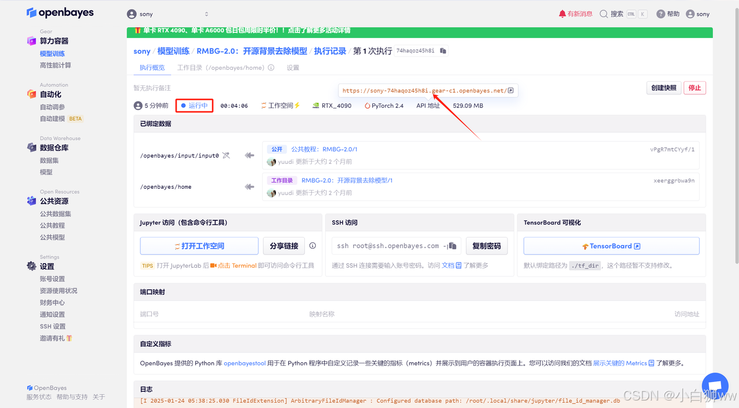
Task: Open 邀请有礼 in the sidebar
Action: [x=56, y=338]
